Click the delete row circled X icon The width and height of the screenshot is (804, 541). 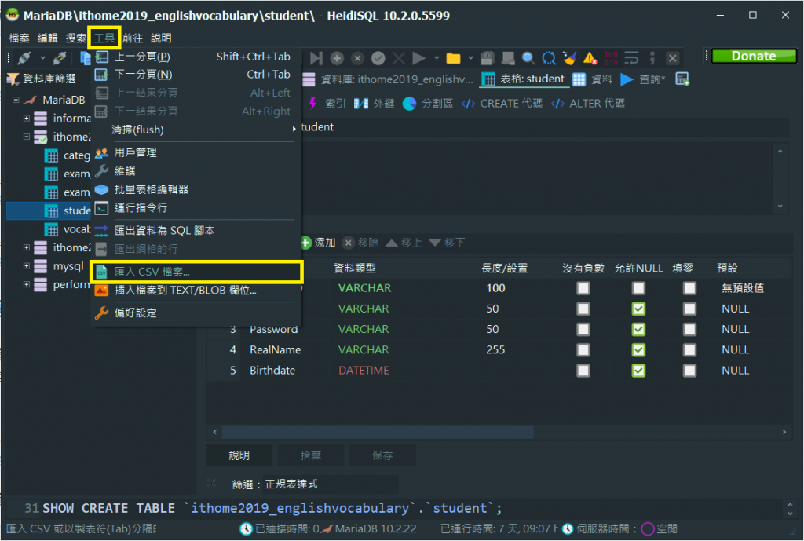pyautogui.click(x=357, y=58)
